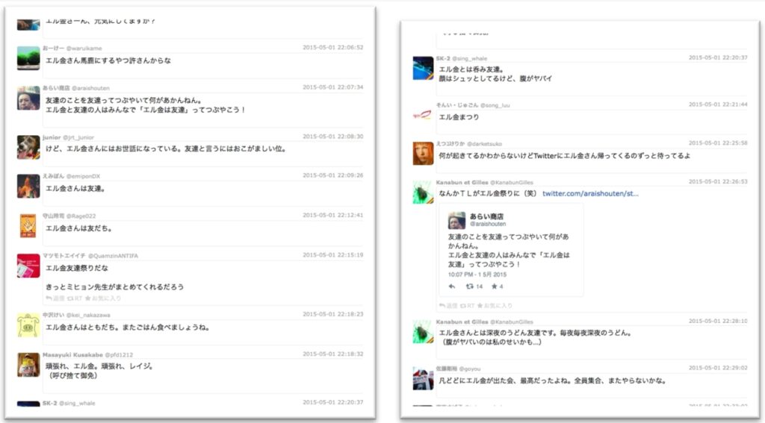Click favorite star in embedded tweet card
Image resolution: width=765 pixels, height=423 pixels.
click(x=493, y=286)
